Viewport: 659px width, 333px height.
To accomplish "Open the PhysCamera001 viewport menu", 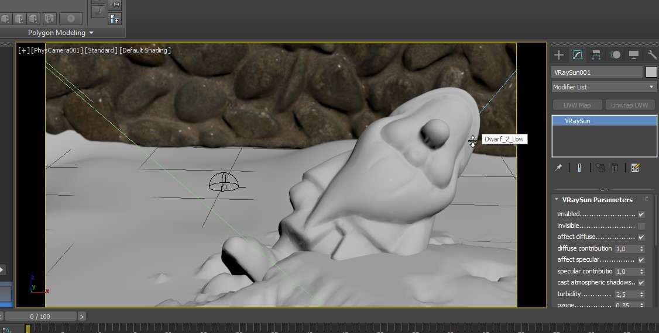I will coord(57,50).
